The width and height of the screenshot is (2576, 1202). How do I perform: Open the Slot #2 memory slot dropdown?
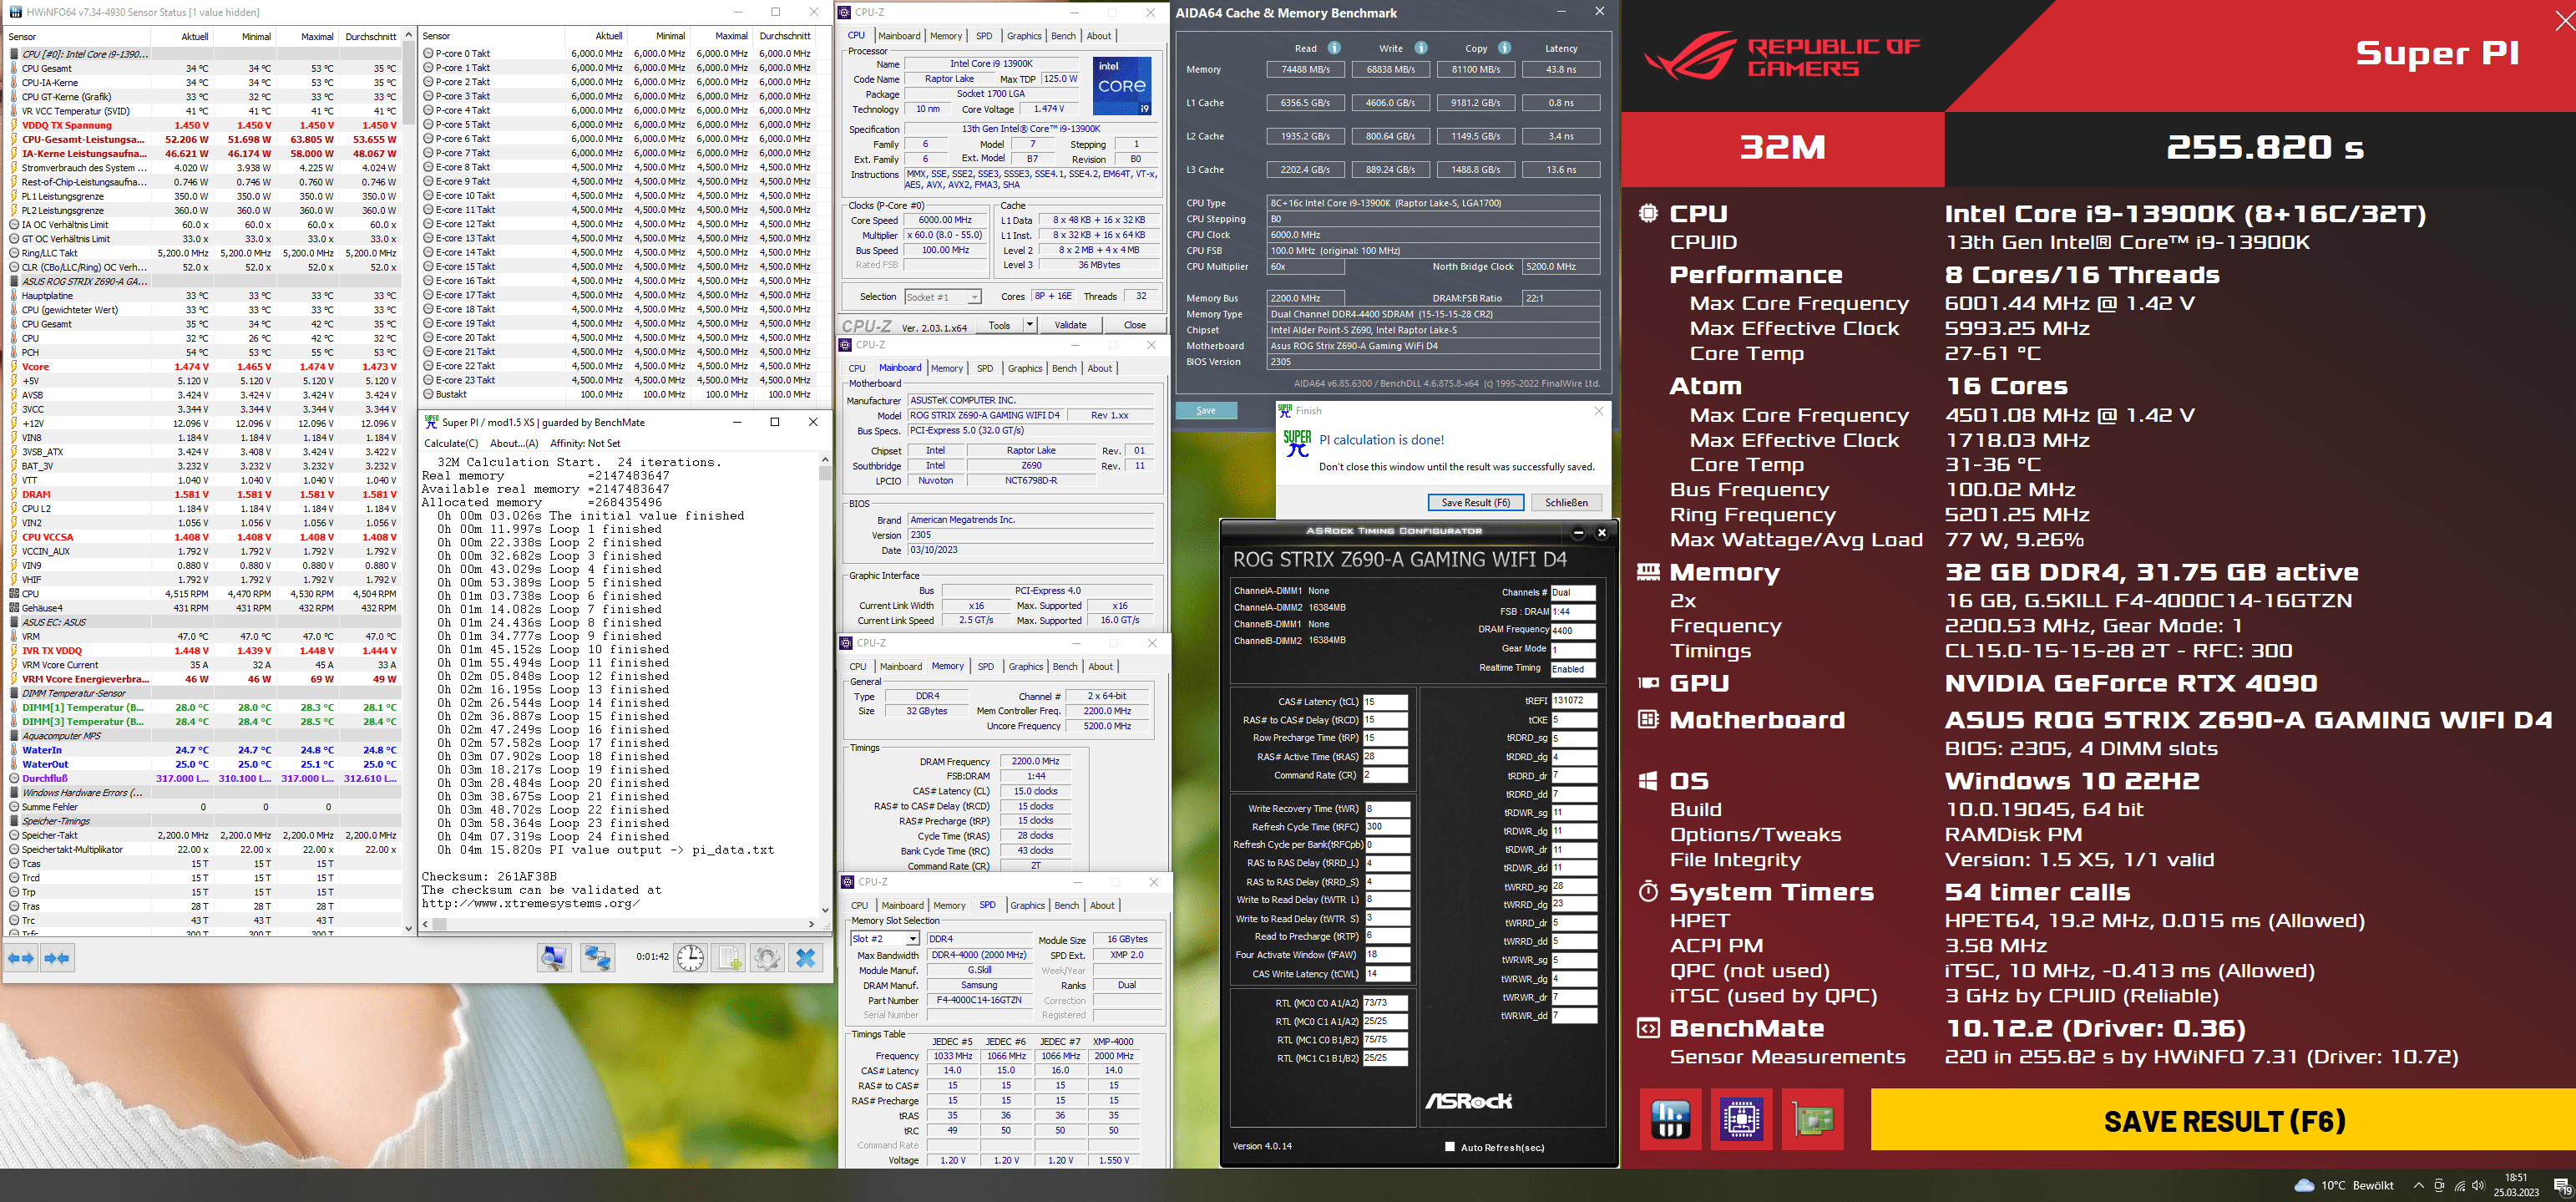(x=884, y=939)
